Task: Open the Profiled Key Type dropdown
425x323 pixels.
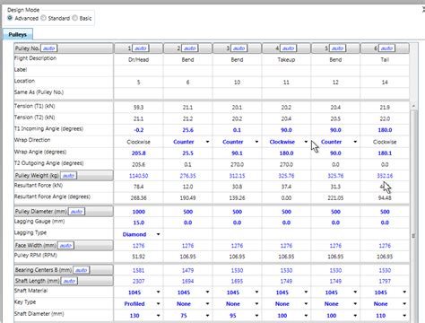Action: [159, 303]
